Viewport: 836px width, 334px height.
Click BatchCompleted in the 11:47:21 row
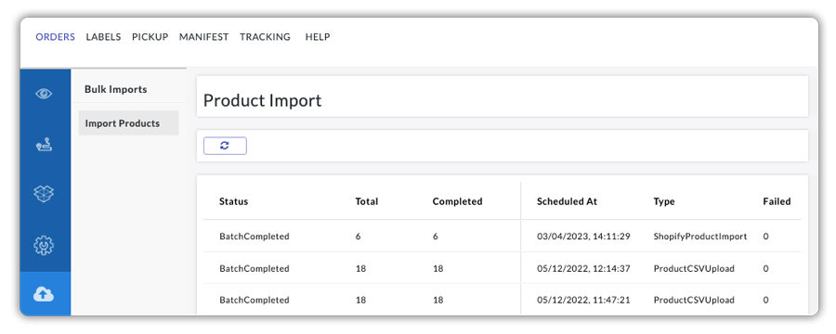(255, 300)
